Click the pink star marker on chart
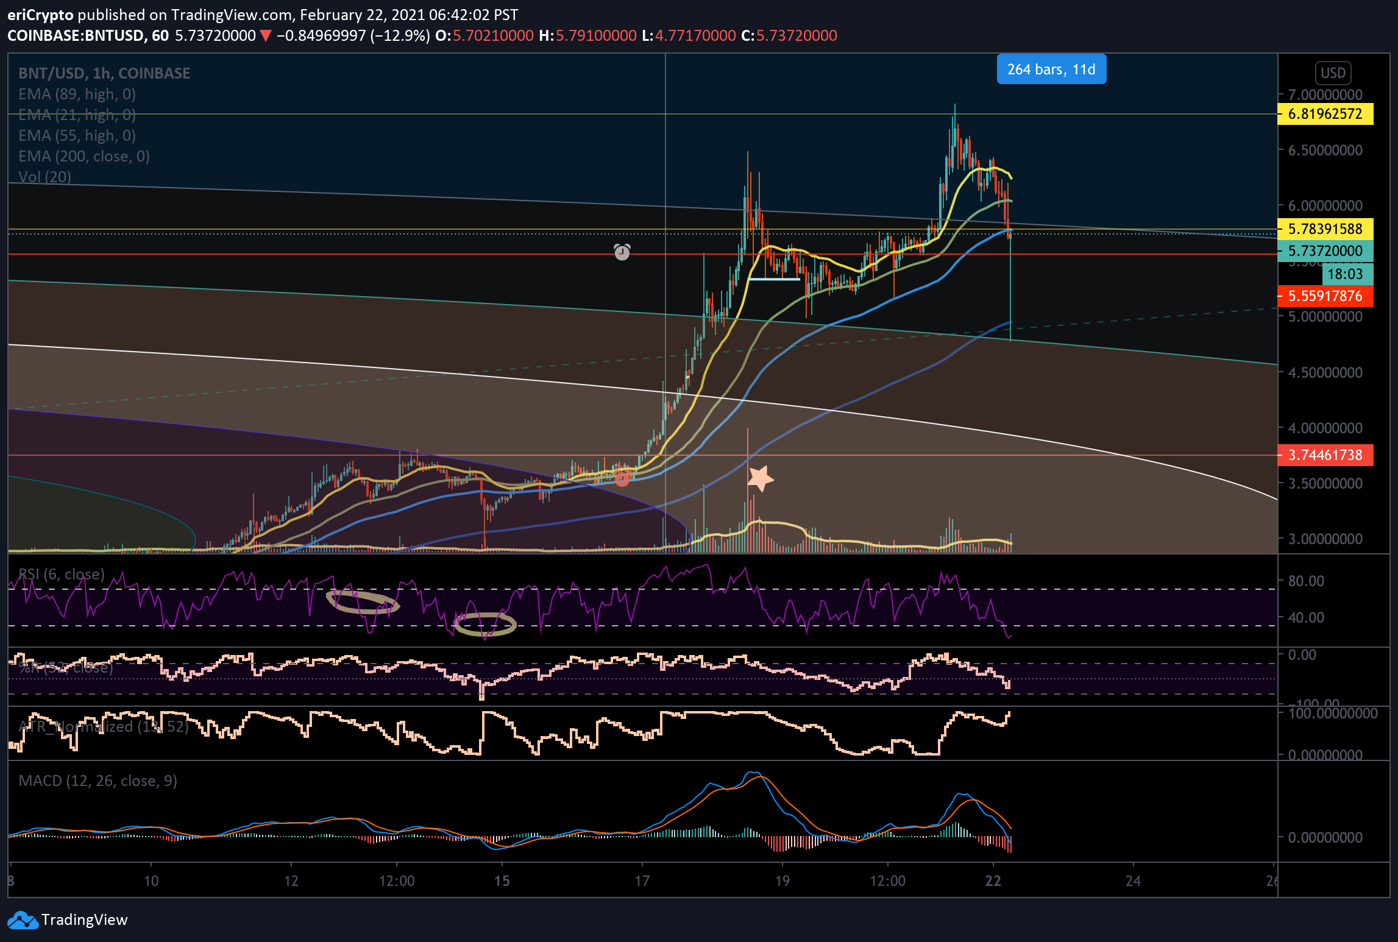 point(761,478)
